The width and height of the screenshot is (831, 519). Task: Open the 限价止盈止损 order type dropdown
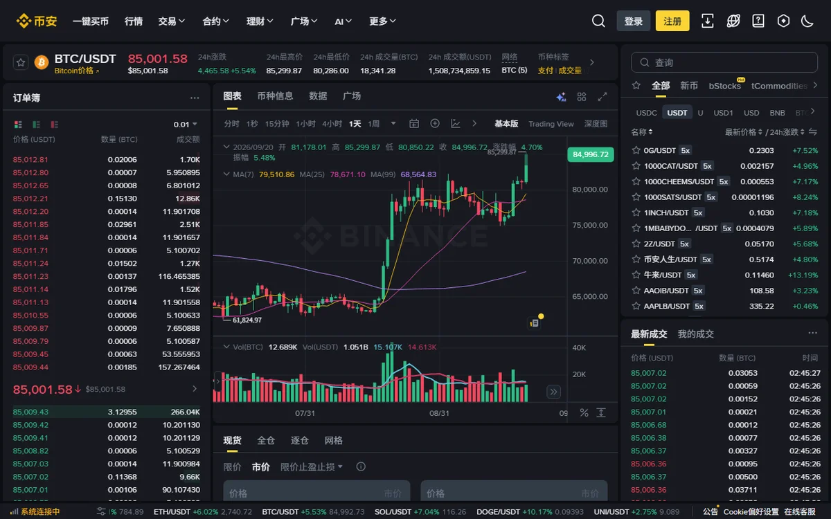point(312,467)
